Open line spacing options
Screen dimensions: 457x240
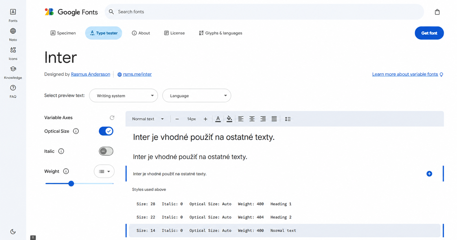tap(288, 119)
